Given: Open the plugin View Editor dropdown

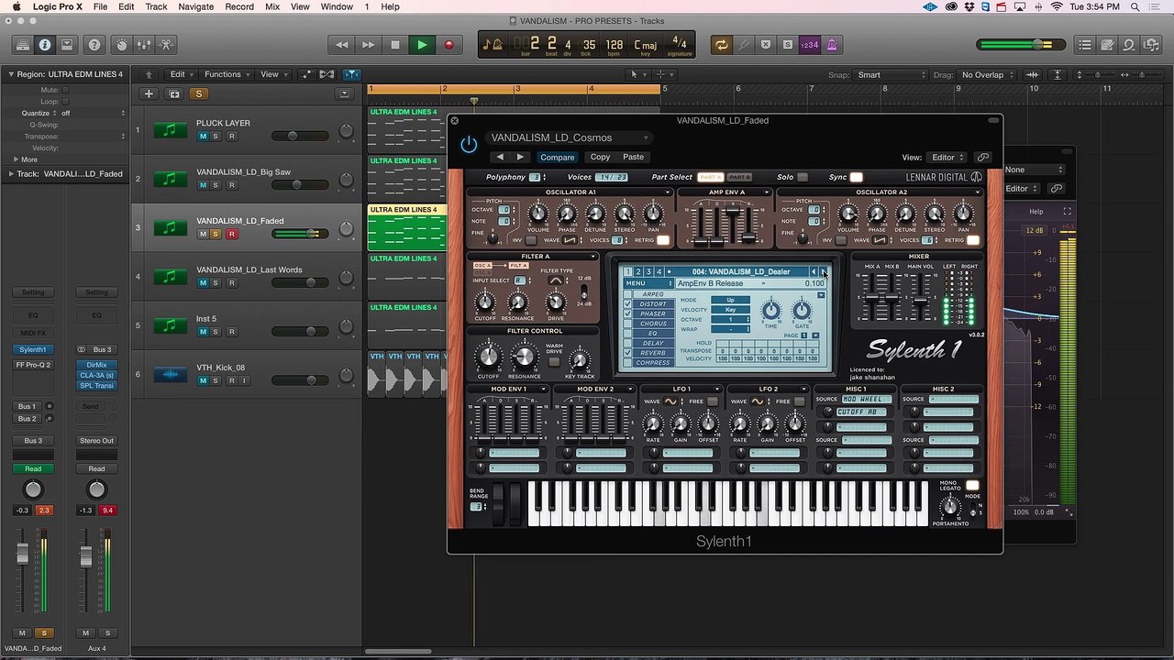Looking at the screenshot, I should 947,158.
